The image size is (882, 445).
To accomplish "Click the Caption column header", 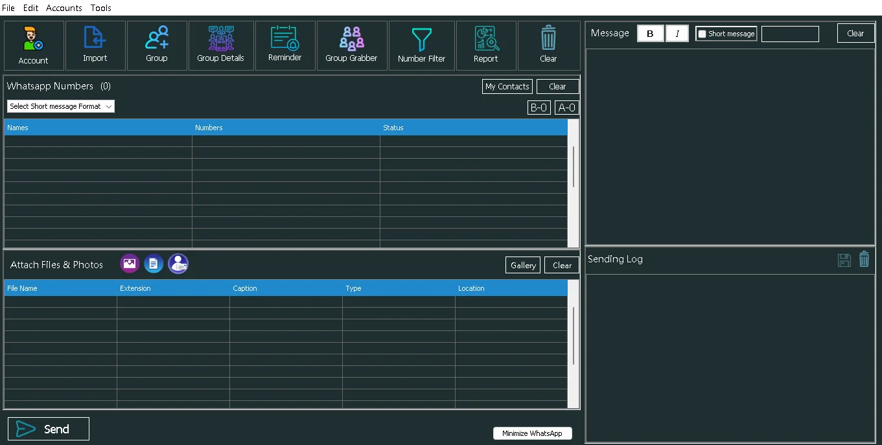I will pos(286,288).
